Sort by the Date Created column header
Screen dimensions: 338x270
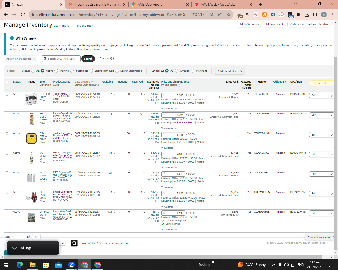pos(84,82)
